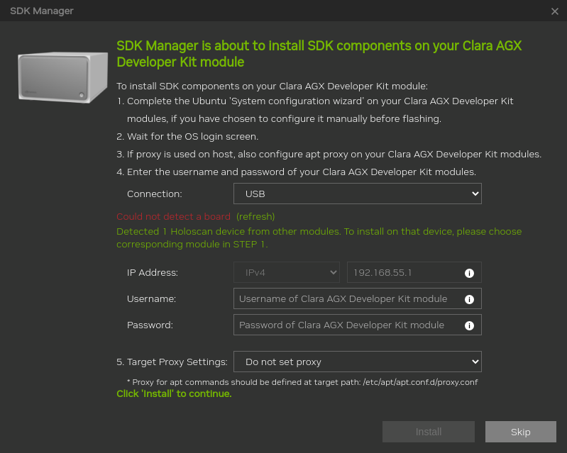
Task: Click the proxy.conf path note text
Action: pos(302,382)
